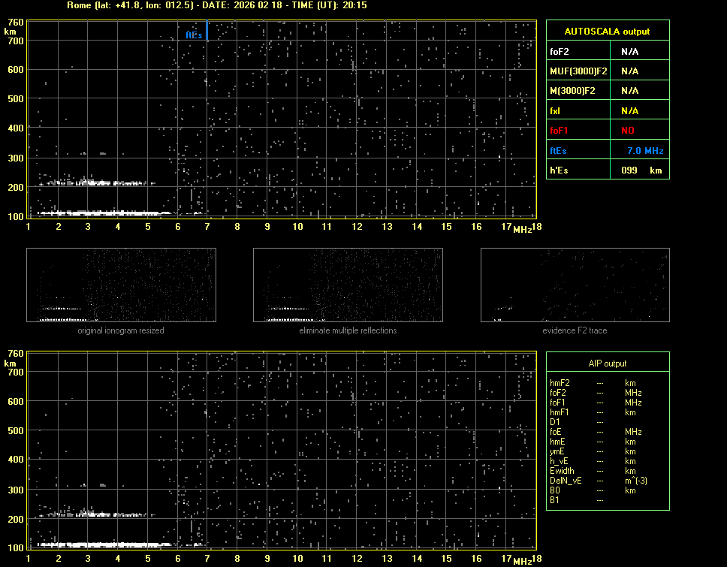
Task: Click the blue ftEs marker line at 7 MHz
Action: [207, 32]
